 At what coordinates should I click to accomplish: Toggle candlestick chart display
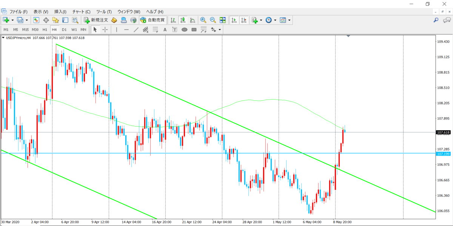(x=183, y=20)
